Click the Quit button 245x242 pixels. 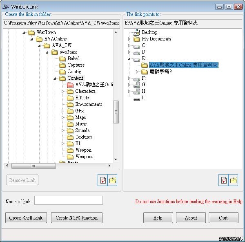[223, 217]
